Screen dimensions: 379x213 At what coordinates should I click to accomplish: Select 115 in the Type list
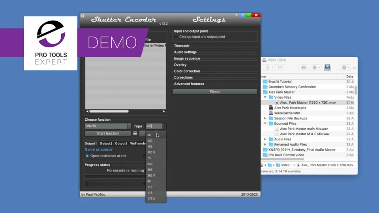pyautogui.click(x=156, y=187)
